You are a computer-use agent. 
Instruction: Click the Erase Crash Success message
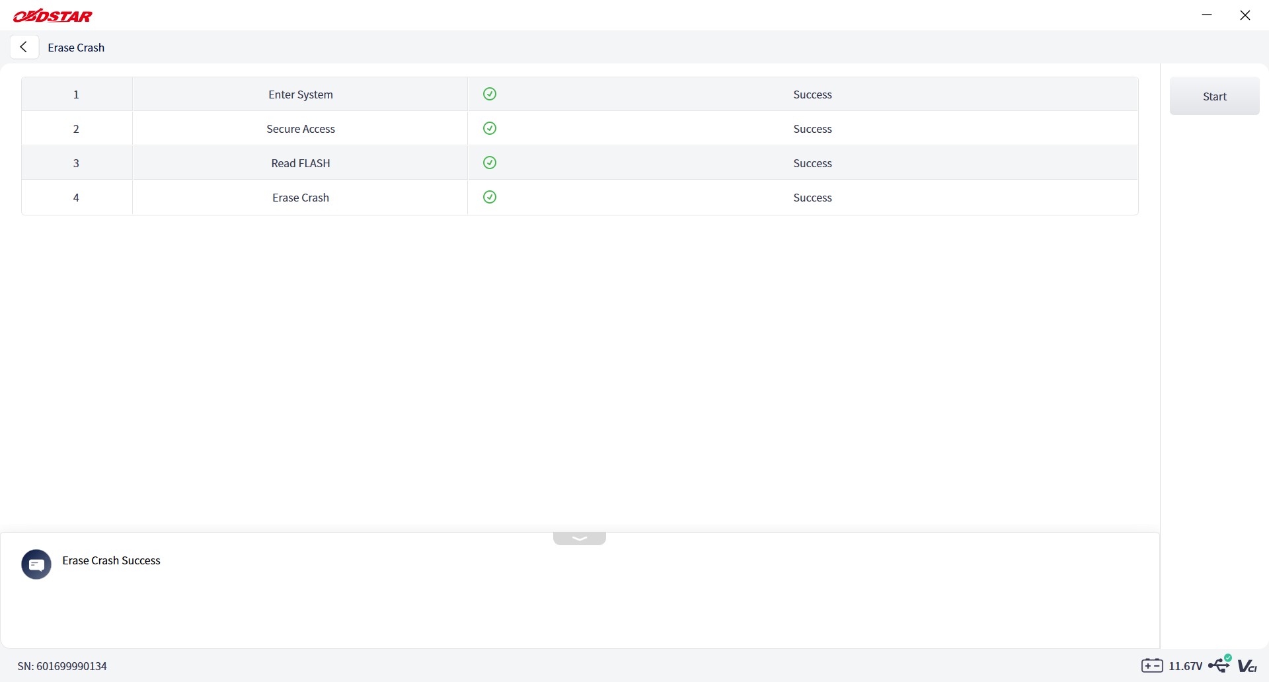[x=111, y=560]
